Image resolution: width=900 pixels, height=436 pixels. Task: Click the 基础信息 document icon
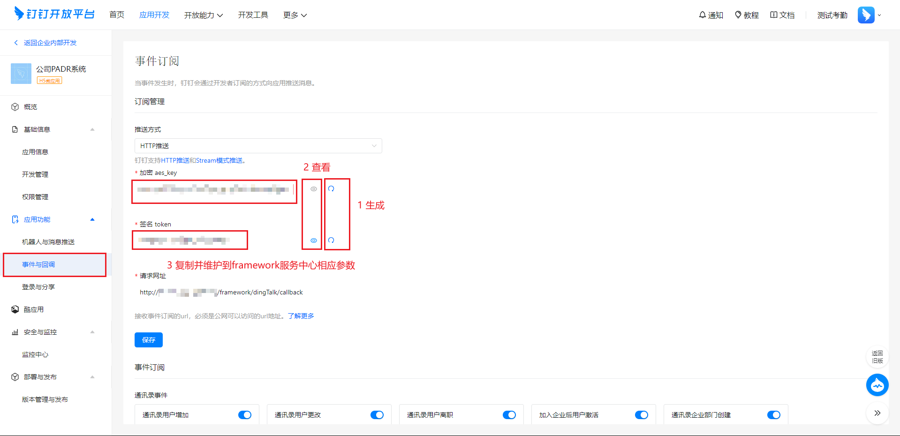[x=15, y=129]
